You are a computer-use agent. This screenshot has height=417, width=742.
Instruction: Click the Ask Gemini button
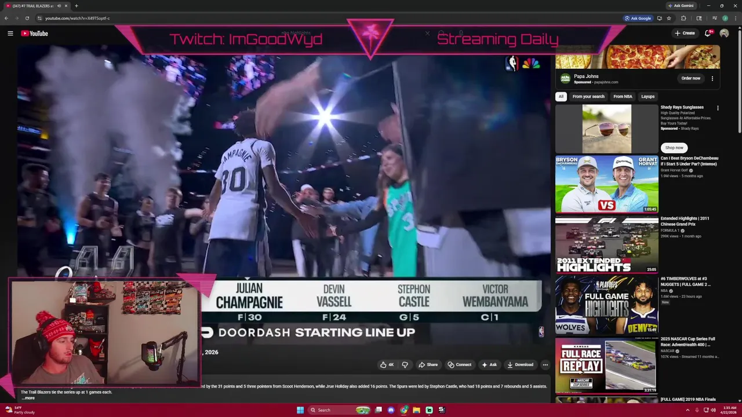[681, 6]
